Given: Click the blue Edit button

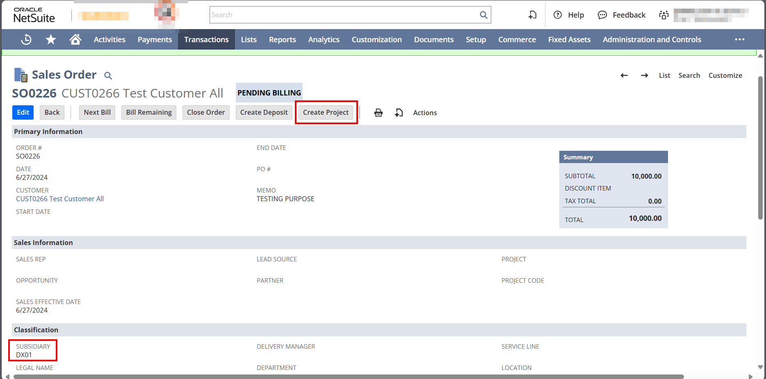Looking at the screenshot, I should [23, 112].
